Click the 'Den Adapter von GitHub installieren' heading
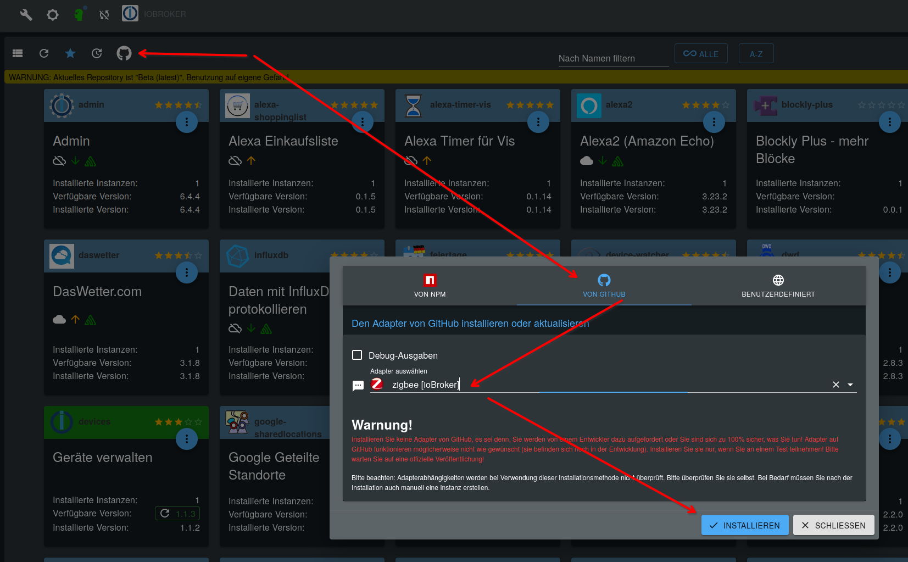908x562 pixels. 470,324
